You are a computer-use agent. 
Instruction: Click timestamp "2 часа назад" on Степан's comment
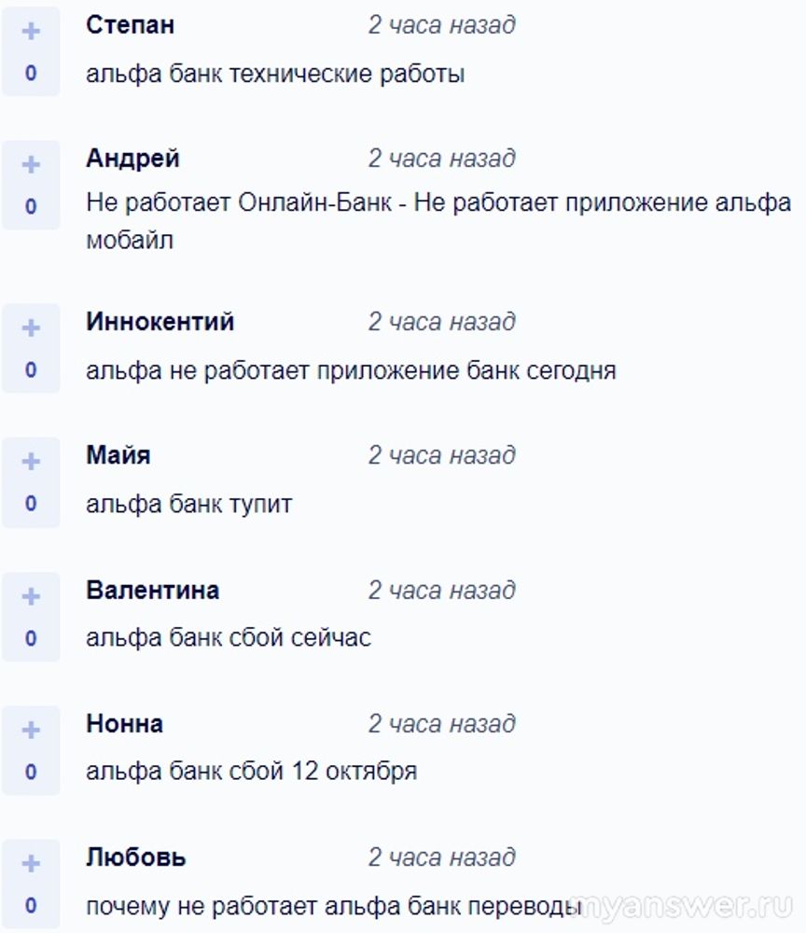441,25
